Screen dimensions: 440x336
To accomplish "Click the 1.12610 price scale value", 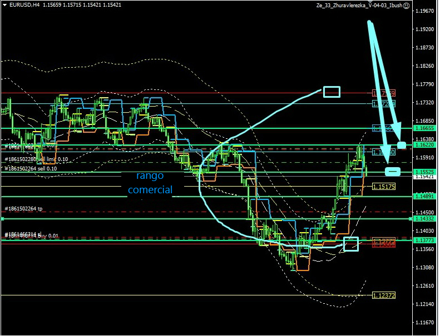I will (424, 285).
